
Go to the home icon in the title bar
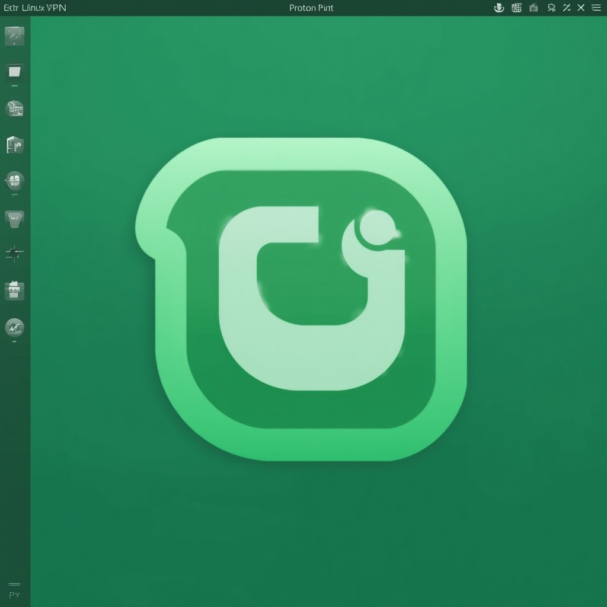tap(533, 8)
